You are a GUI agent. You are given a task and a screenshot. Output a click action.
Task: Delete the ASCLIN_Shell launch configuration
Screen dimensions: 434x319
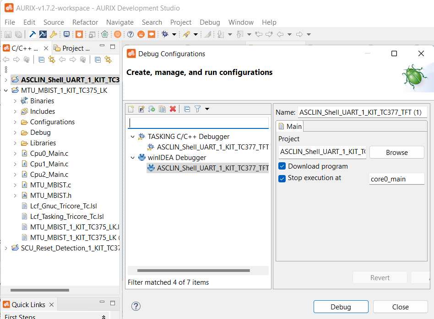[x=173, y=109]
